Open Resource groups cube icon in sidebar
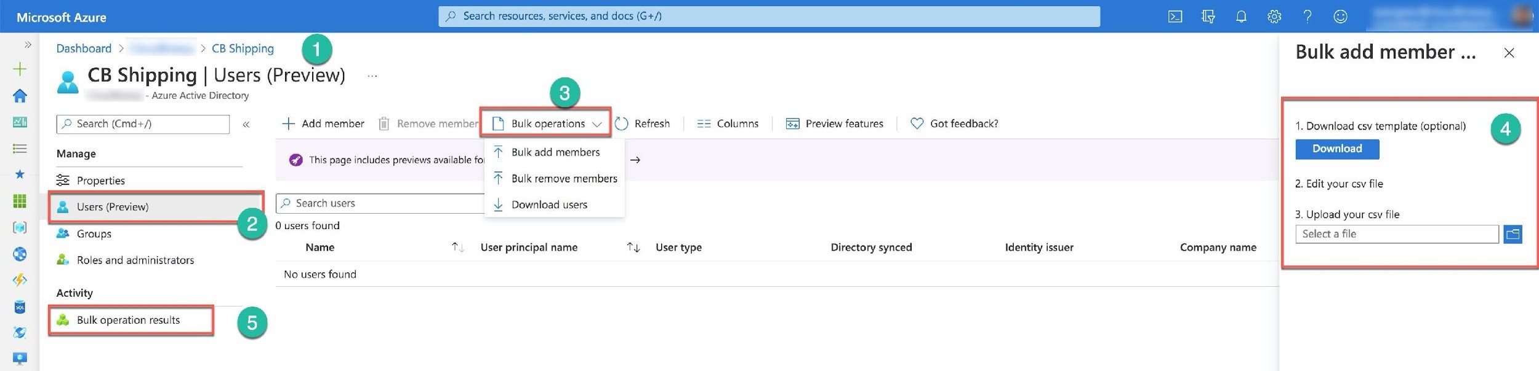The image size is (1539, 371). pos(20,227)
